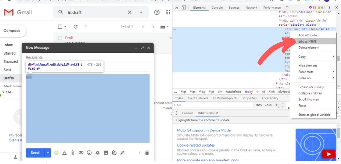
Task: Select Edit as HTML menu entry
Action: (313, 42)
